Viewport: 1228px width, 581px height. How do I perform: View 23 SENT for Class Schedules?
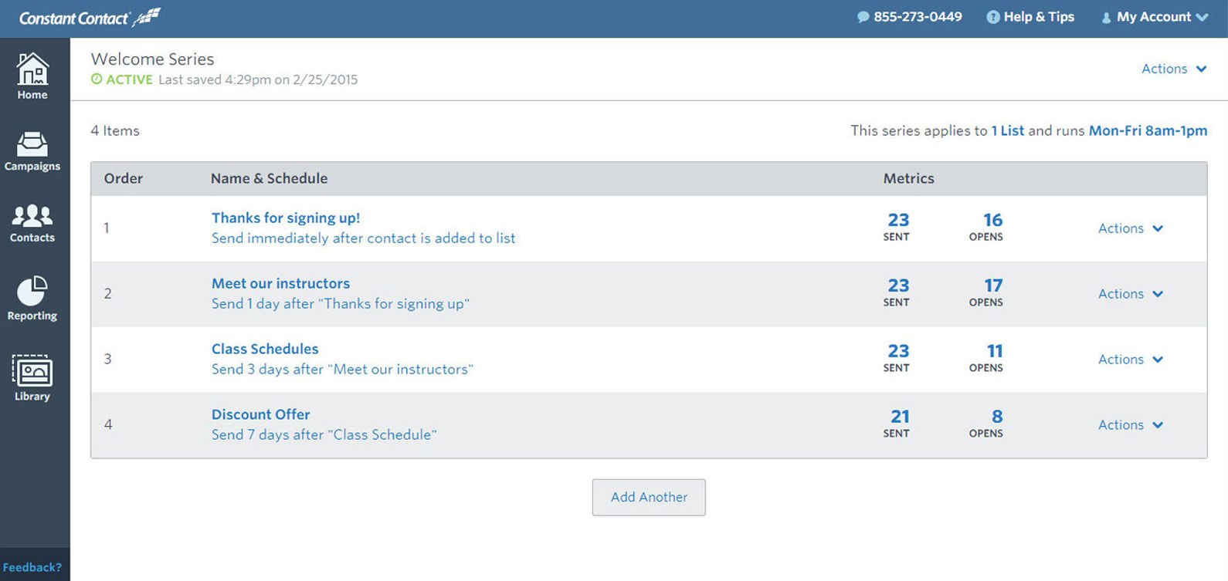[897, 358]
